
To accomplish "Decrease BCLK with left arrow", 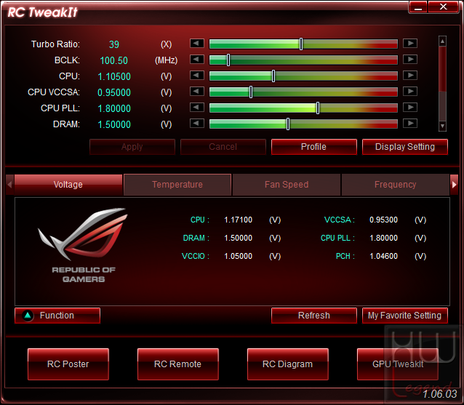I will click(x=197, y=60).
